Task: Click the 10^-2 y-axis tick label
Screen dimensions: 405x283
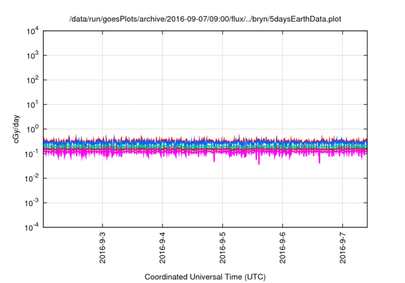Action: click(32, 178)
